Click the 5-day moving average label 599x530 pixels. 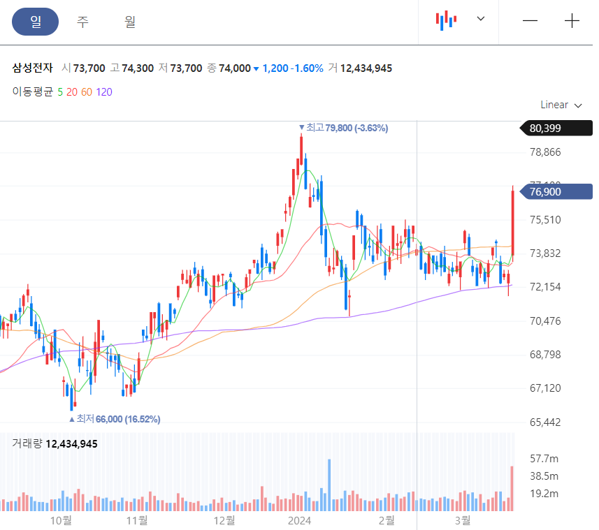tap(60, 92)
